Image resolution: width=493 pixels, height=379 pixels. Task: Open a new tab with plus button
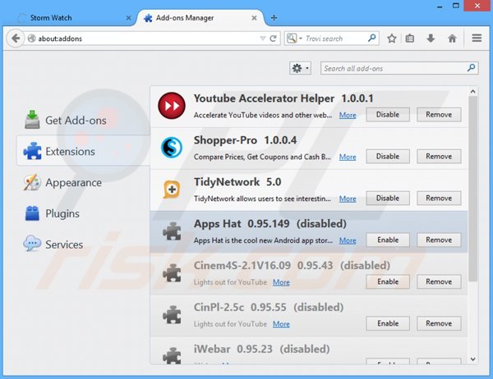tap(274, 18)
